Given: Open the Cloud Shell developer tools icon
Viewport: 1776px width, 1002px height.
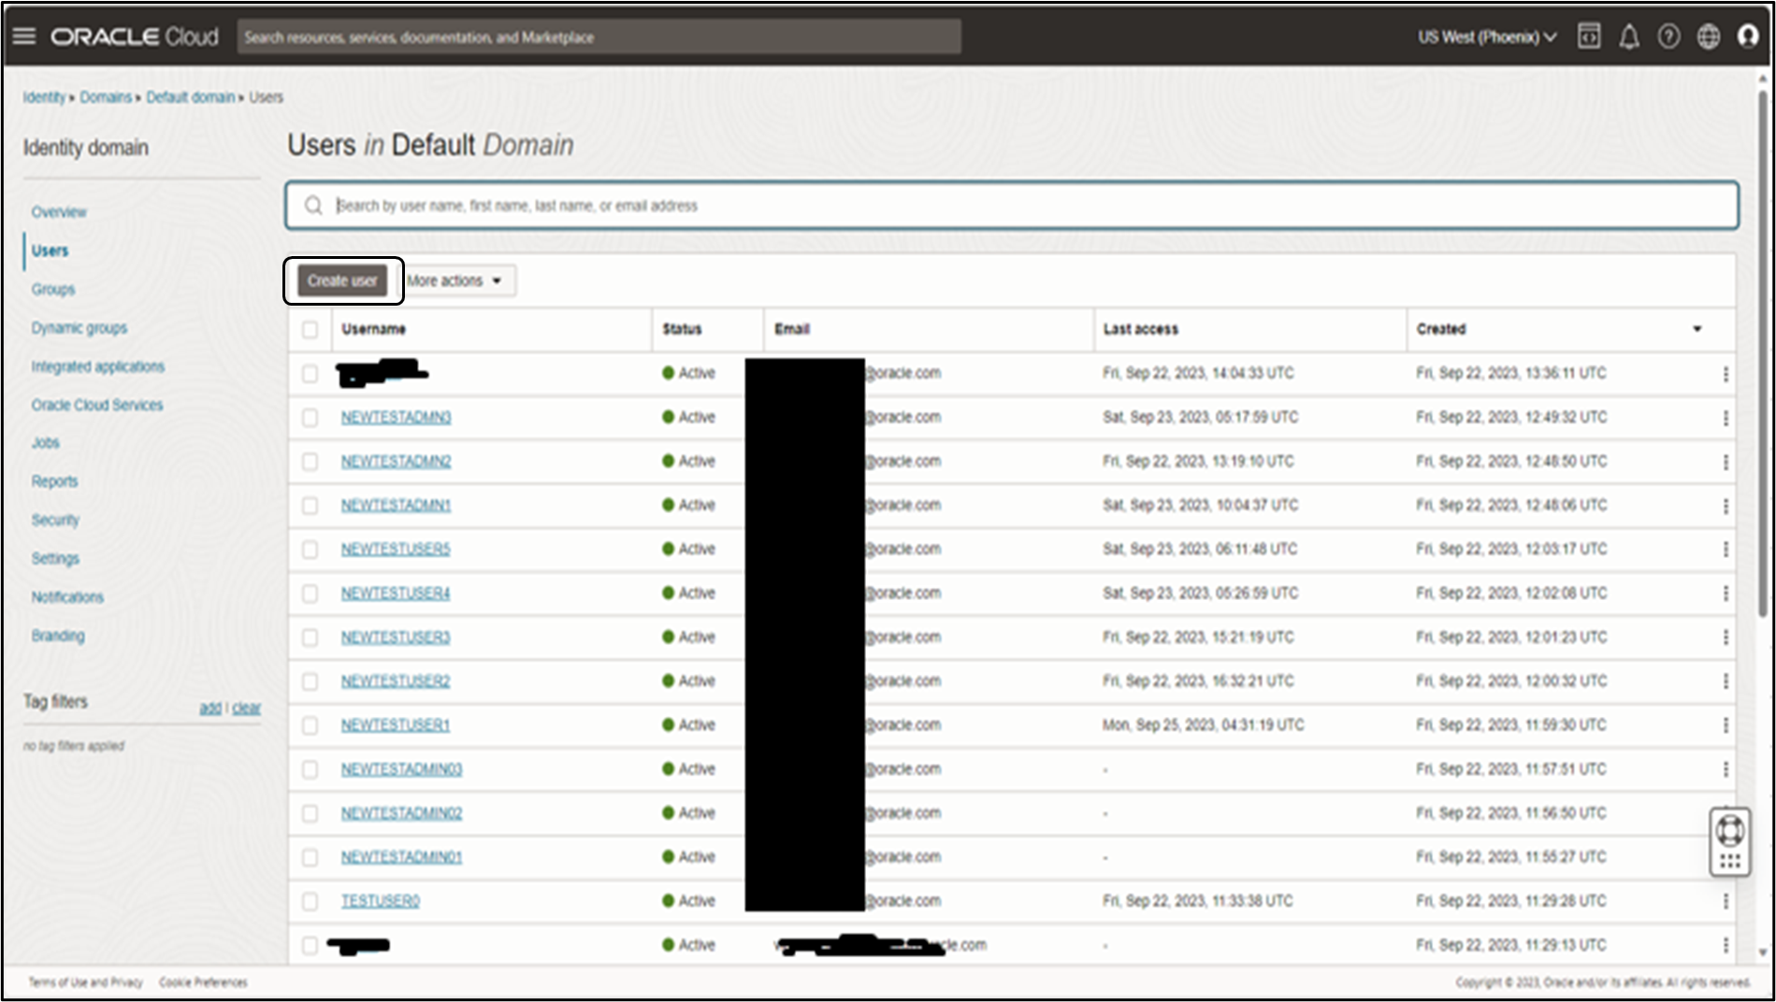Looking at the screenshot, I should pos(1589,36).
